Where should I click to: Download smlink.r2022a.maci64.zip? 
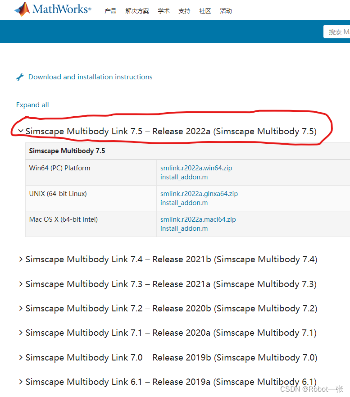click(x=198, y=219)
